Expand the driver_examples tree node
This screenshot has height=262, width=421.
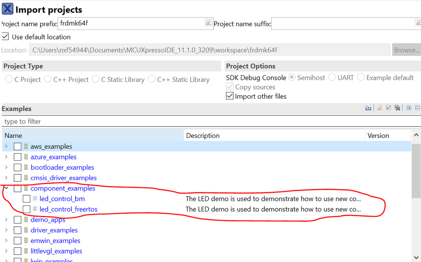point(6,230)
